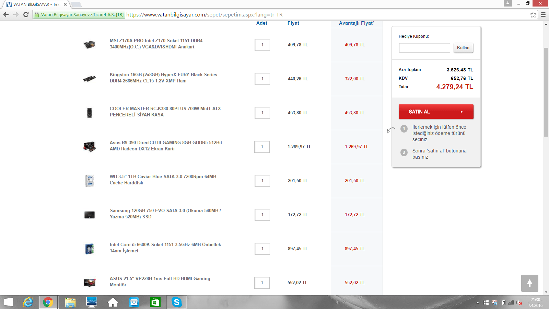Image resolution: width=549 pixels, height=309 pixels.
Task: Click the KDV 652,76 TL value
Action: 462,78
